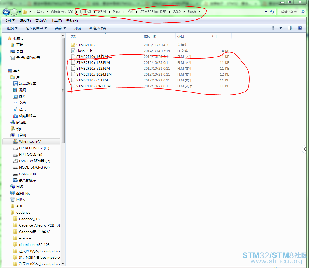Sort by the 大小 column header
Viewport: 309px width, 268px height.
coord(214,36)
